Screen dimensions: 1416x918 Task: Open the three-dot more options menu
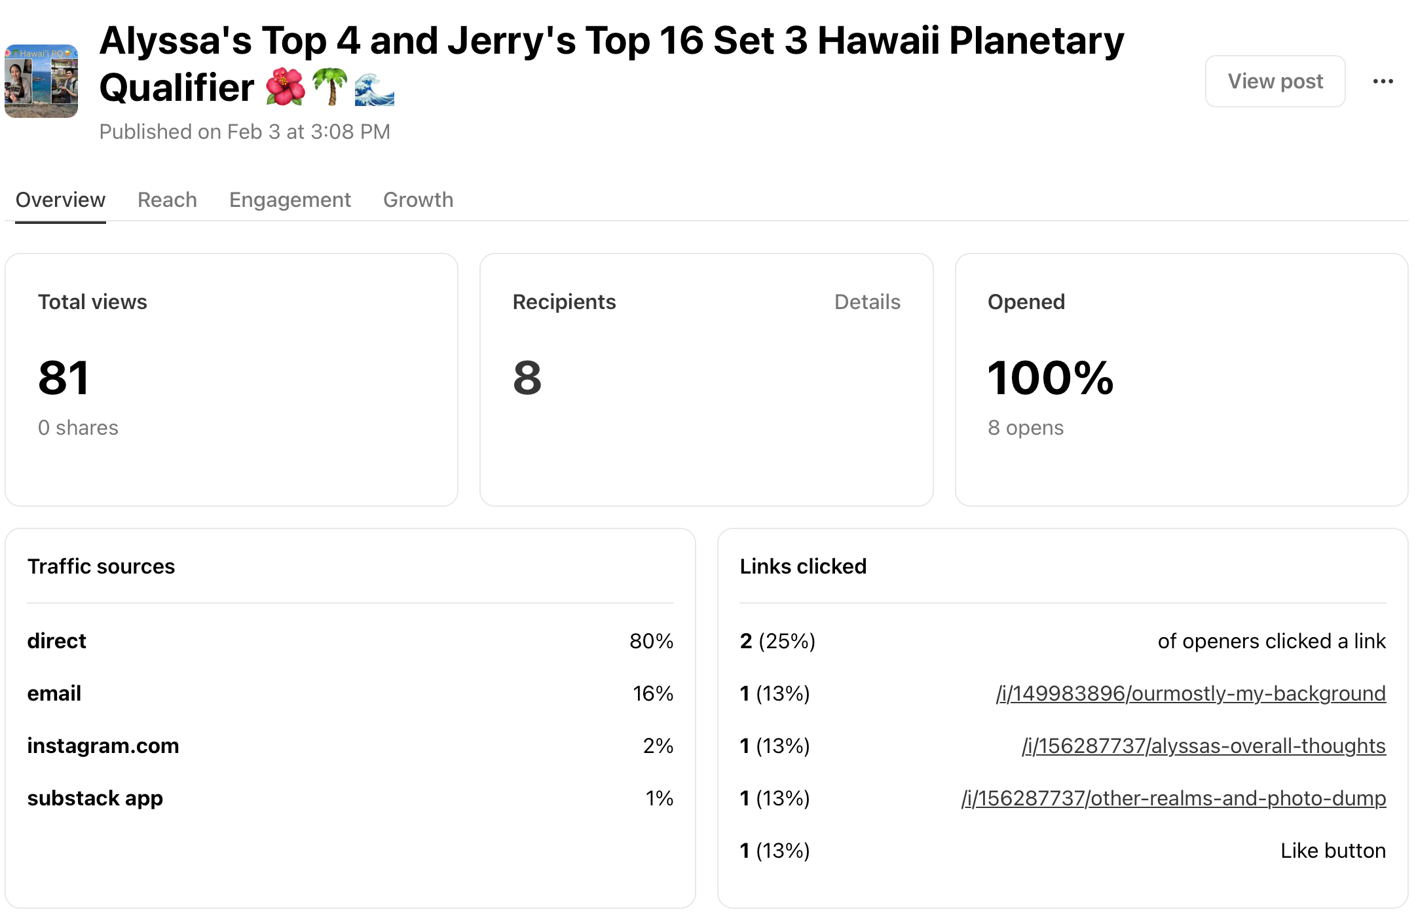click(x=1383, y=81)
